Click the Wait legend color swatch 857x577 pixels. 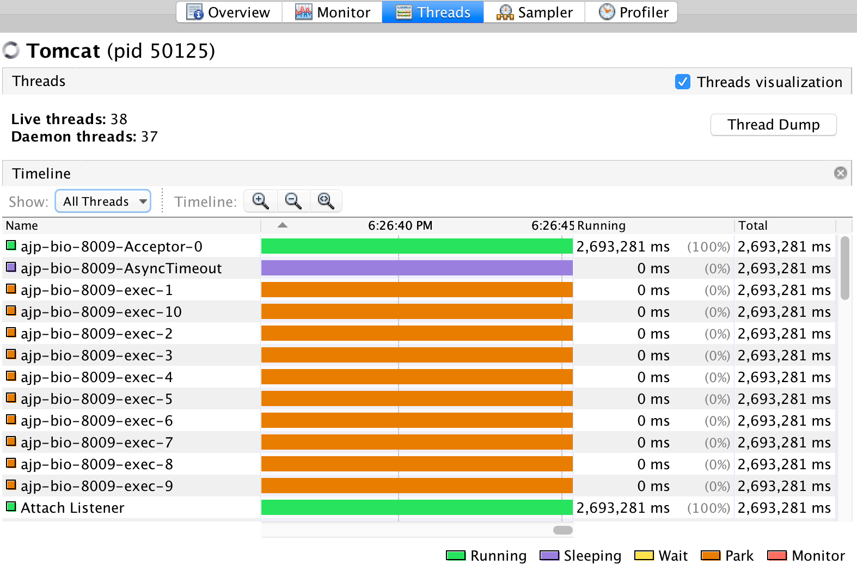pyautogui.click(x=644, y=555)
